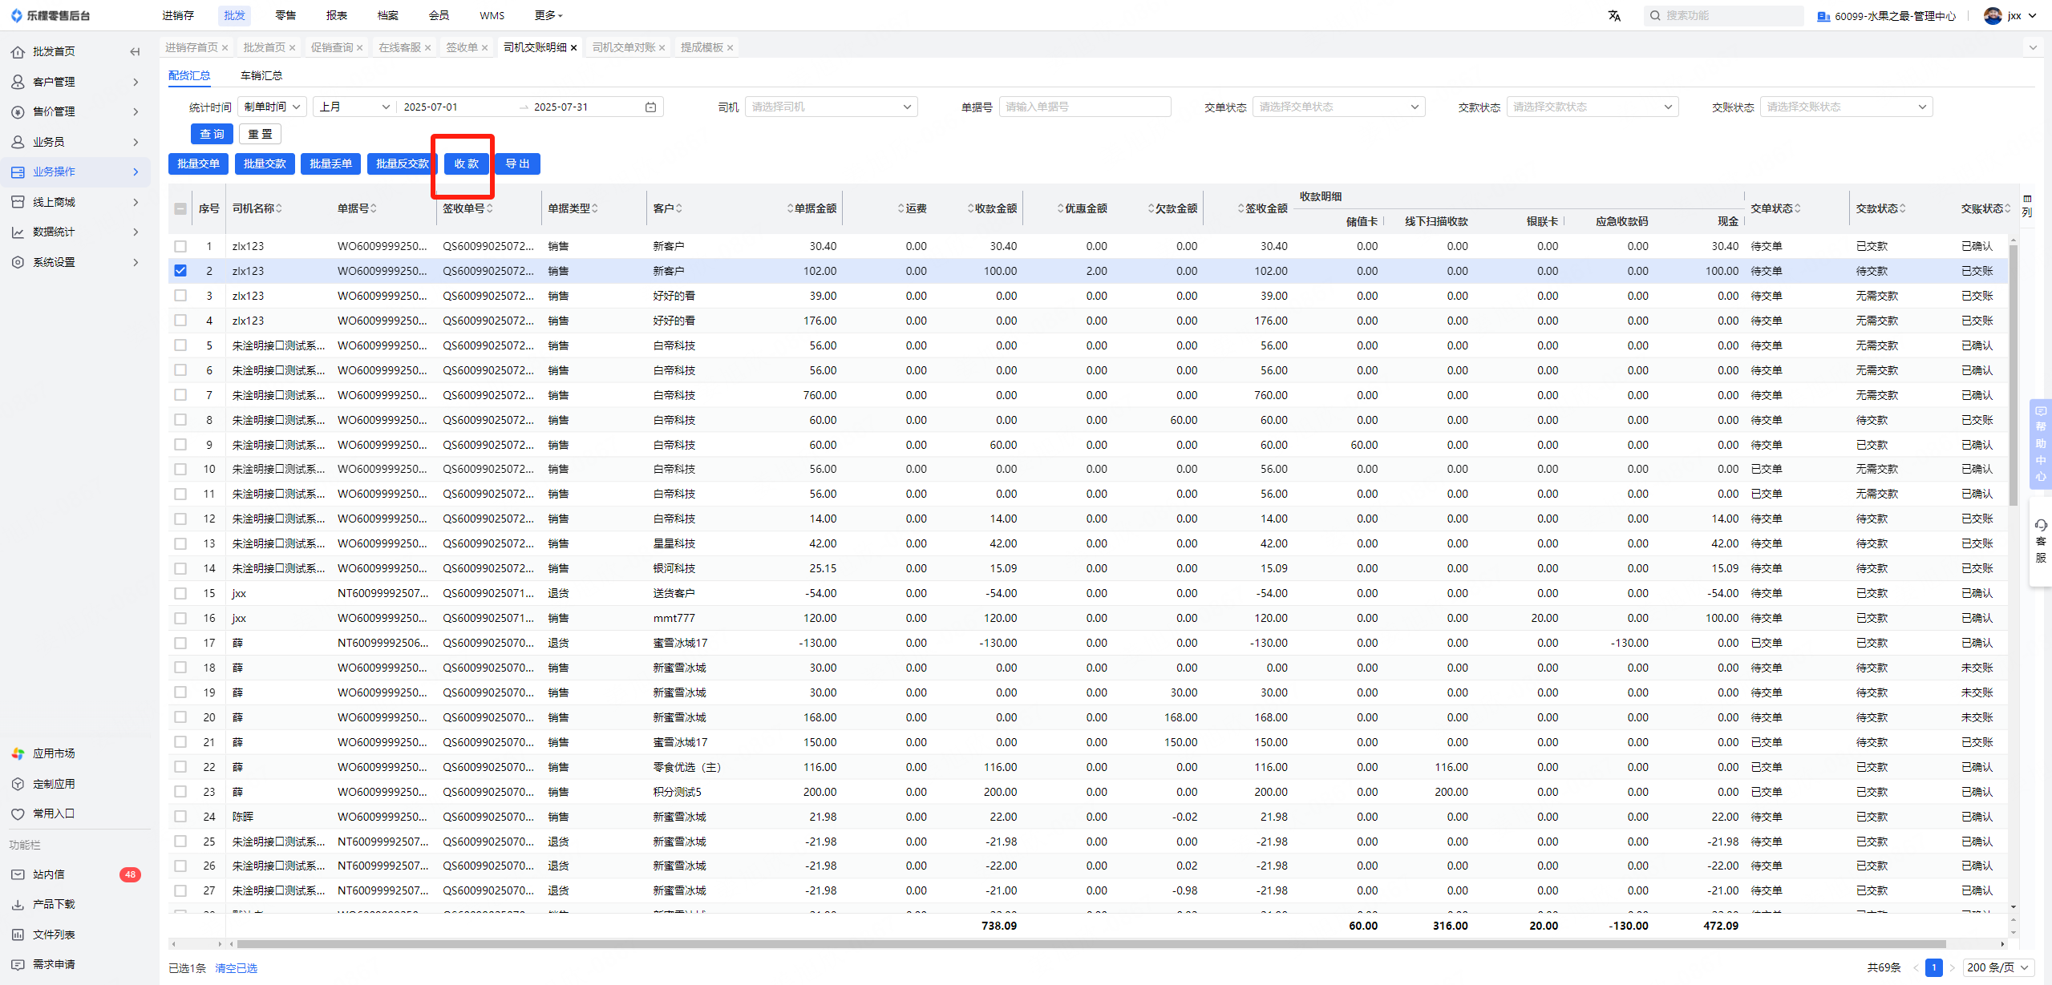Go to next page arrow
The image size is (2052, 985).
click(1953, 968)
